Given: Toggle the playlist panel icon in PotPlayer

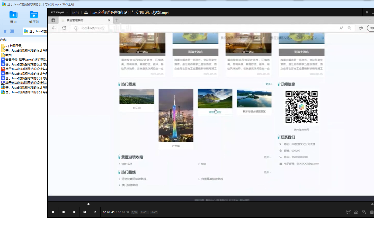Looking at the screenshot, I should pos(372,212).
